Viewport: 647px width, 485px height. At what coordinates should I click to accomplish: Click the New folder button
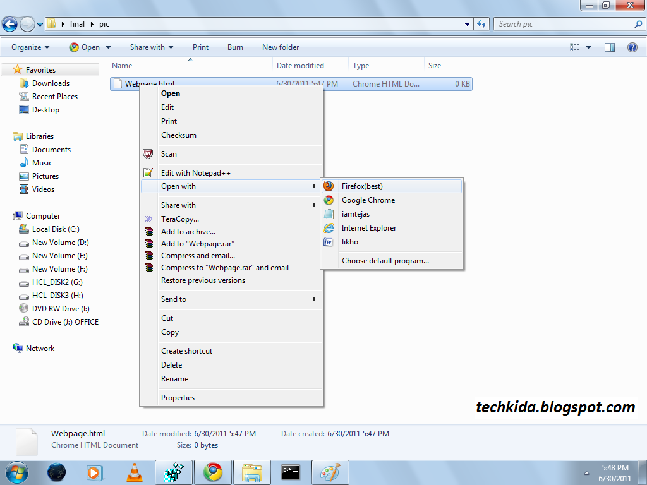(x=280, y=47)
